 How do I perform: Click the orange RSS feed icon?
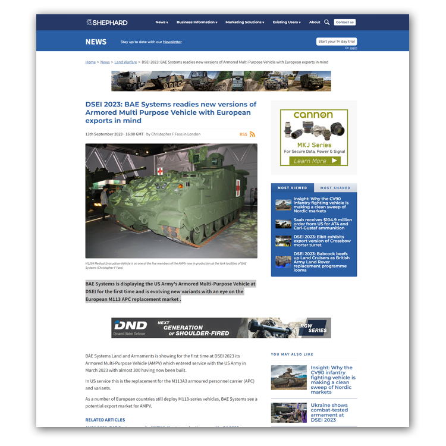pyautogui.click(x=252, y=134)
